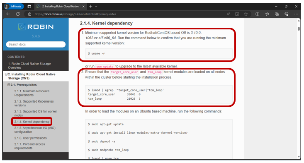Click the docs.robin.io address bar
Screen dimensions: 304x163
point(75,14)
